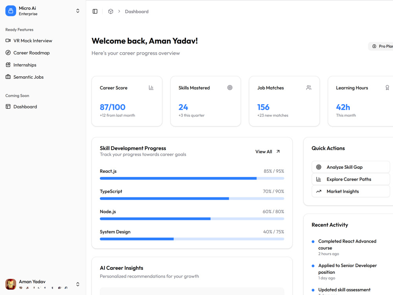Image resolution: width=393 pixels, height=295 pixels.
Task: Click the Dashboard breadcrumb
Action: coord(137,11)
